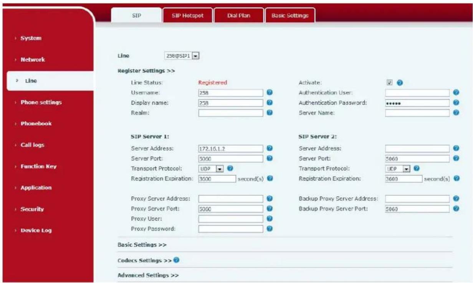
Task: Toggle the Activate checkbox
Action: pos(389,83)
